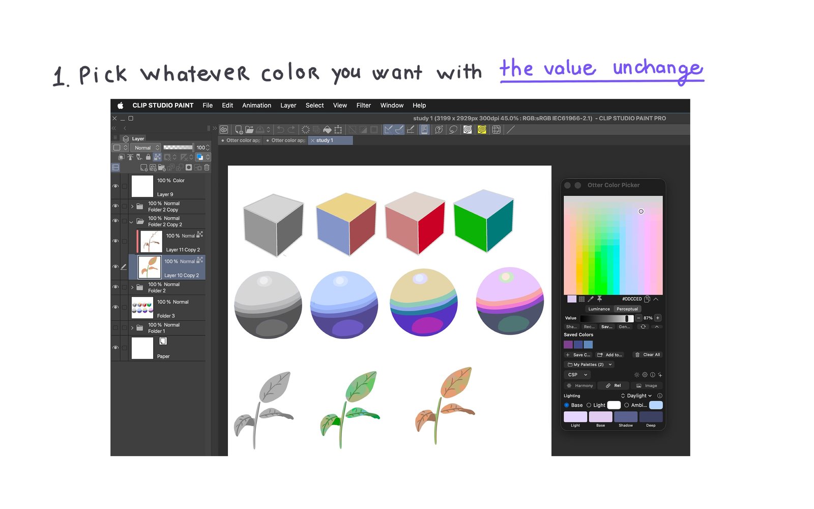Click the Lock layer icon
Image resolution: width=814 pixels, height=509 pixels.
pyautogui.click(x=148, y=157)
